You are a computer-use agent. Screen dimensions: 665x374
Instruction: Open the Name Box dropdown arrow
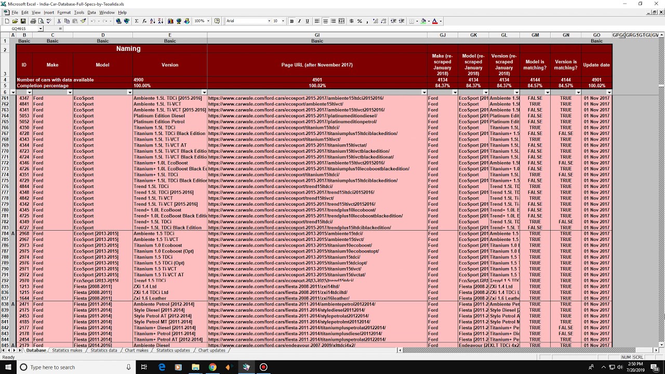tap(41, 29)
